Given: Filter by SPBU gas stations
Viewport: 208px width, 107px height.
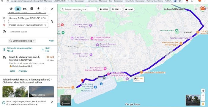Looking at the screenshot, I should pyautogui.click(x=104, y=9).
